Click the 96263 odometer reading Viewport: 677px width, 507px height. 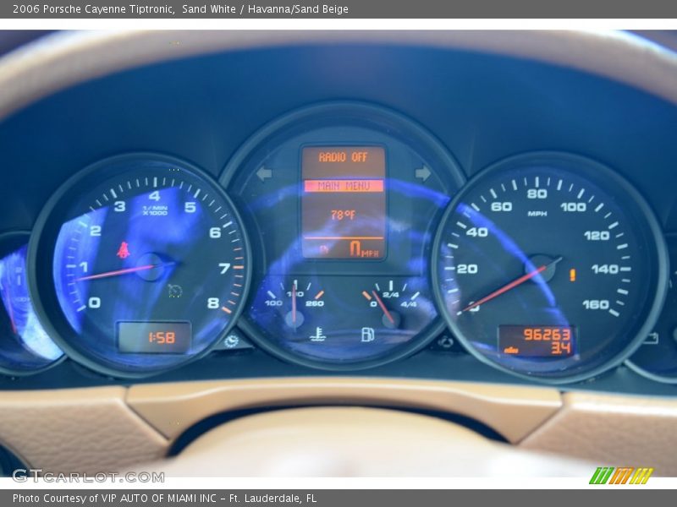(548, 334)
